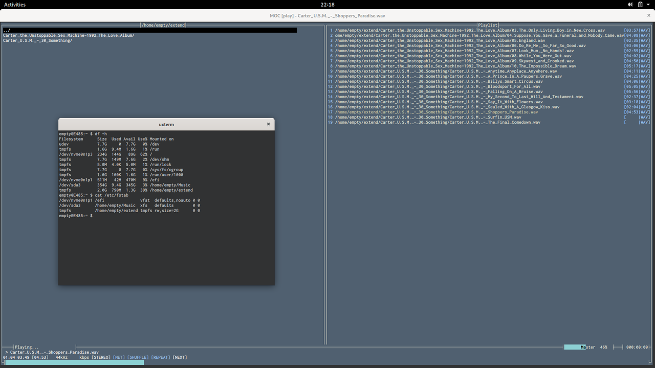This screenshot has height=368, width=655.
Task: Click the /home/empty/extend directory panel title
Action: tap(163, 25)
